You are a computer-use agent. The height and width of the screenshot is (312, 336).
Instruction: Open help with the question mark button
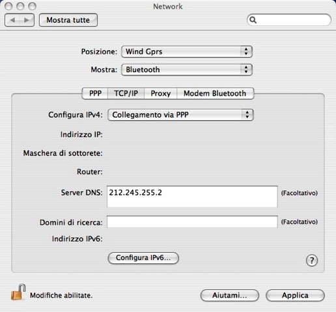(312, 260)
